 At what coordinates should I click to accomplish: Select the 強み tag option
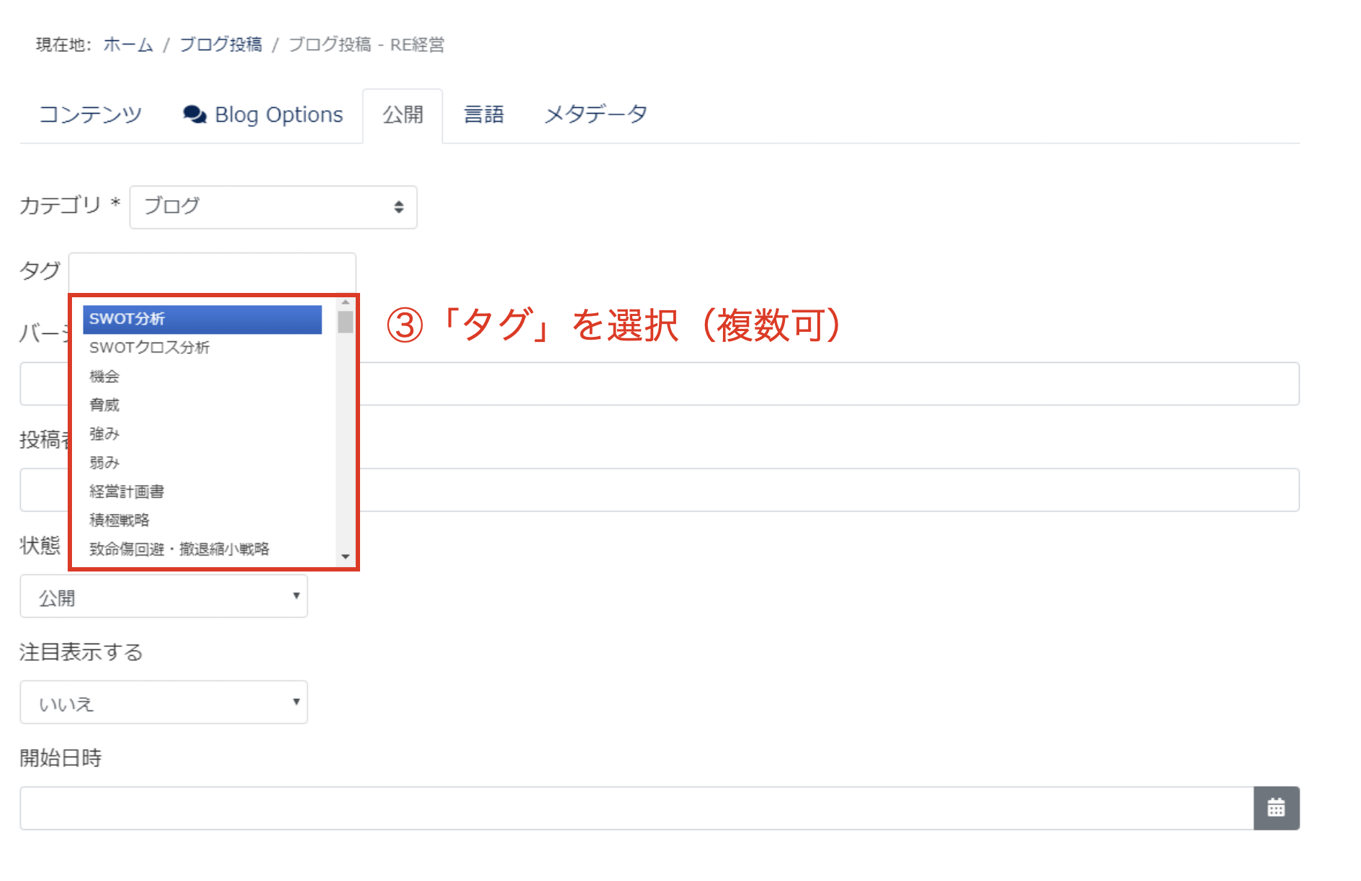[104, 434]
